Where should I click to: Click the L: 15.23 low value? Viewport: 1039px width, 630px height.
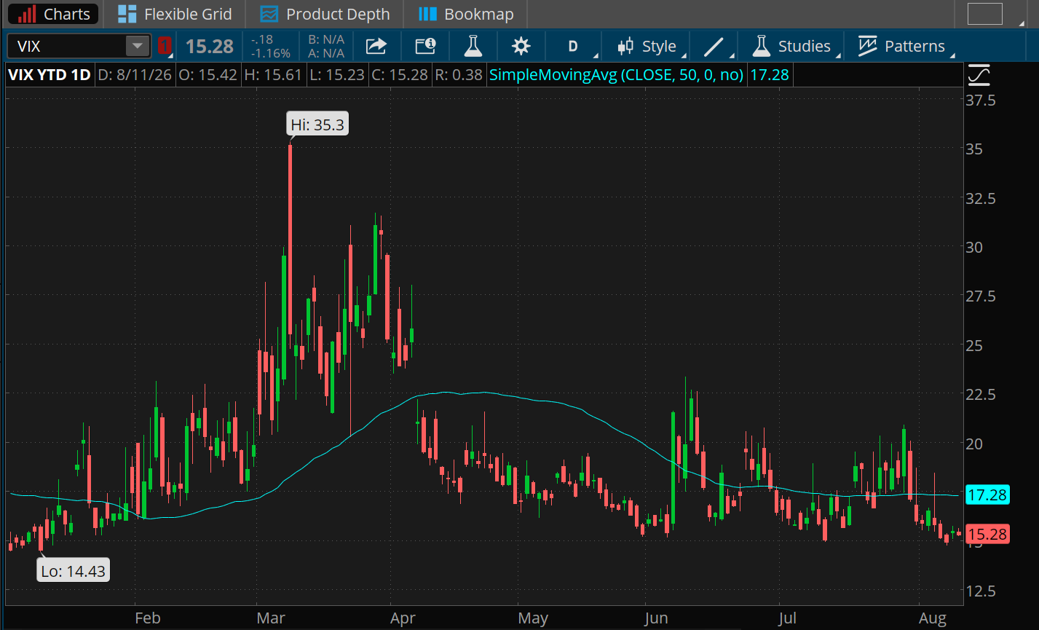click(338, 74)
